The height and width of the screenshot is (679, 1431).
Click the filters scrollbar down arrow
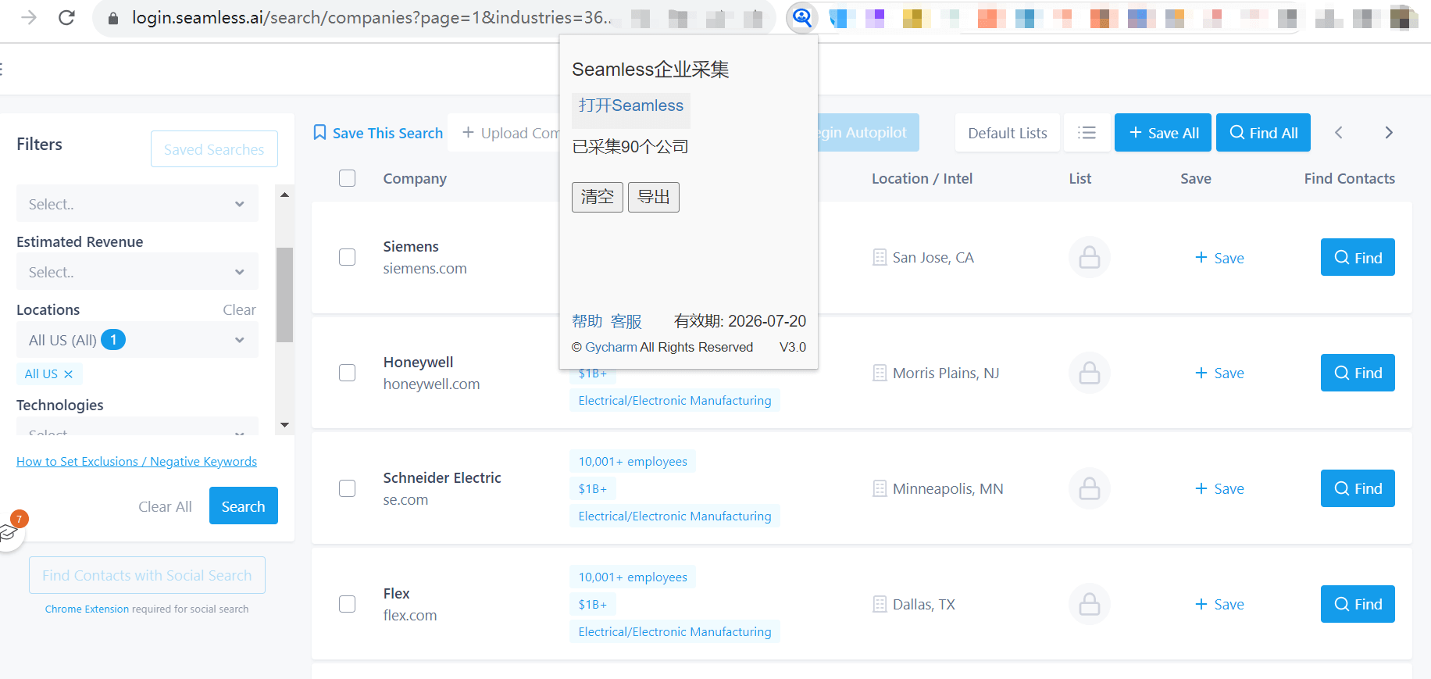coord(284,425)
